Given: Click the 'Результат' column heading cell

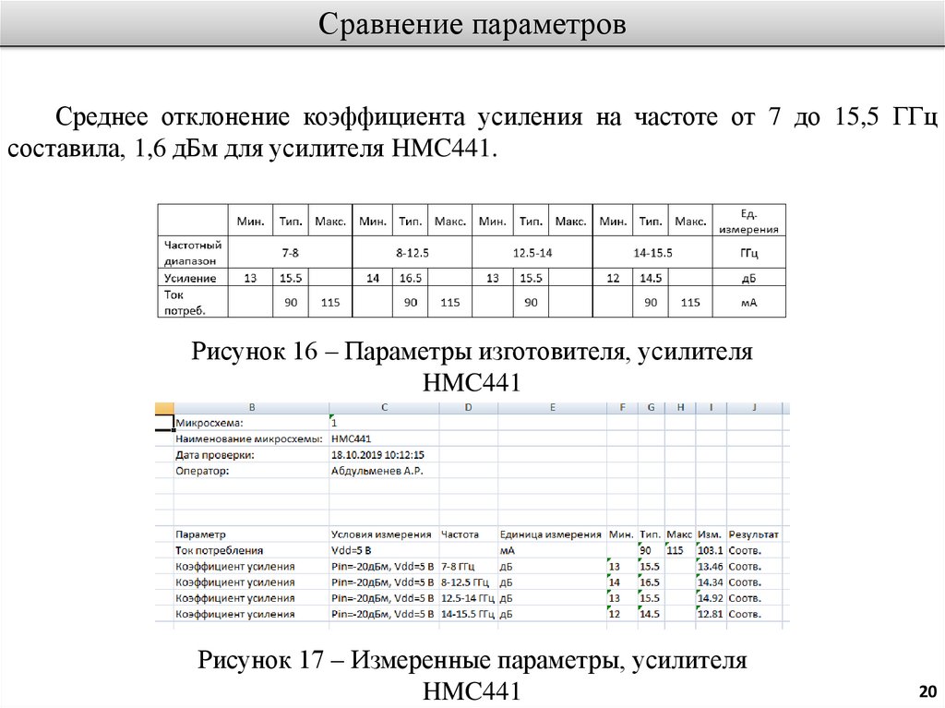Looking at the screenshot, I should point(753,534).
